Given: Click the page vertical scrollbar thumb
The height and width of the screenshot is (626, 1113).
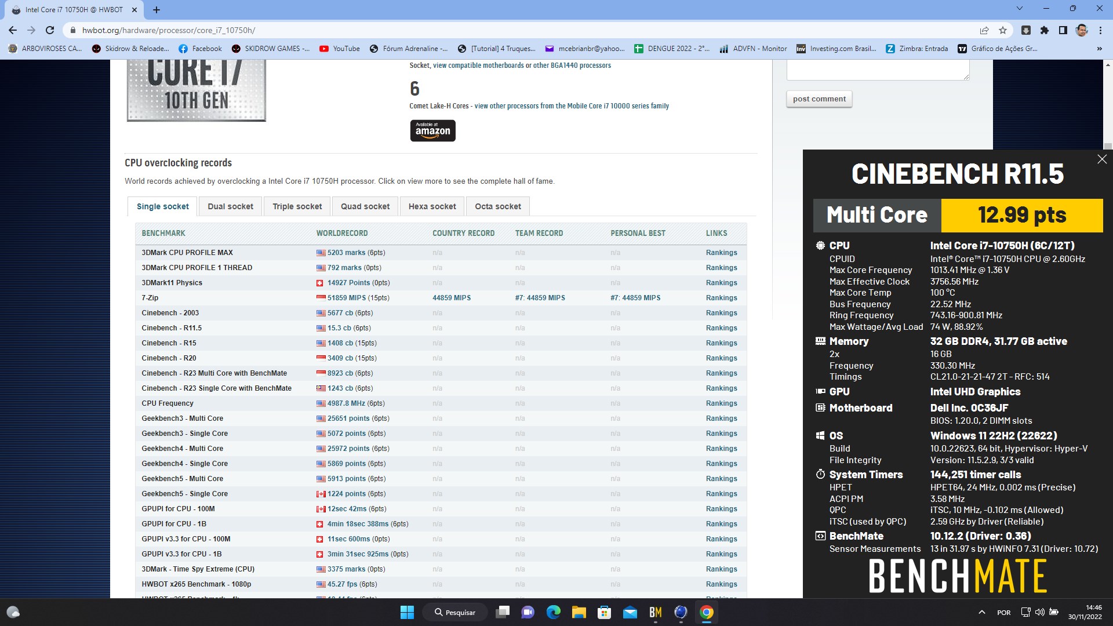Looking at the screenshot, I should coord(1108,147).
